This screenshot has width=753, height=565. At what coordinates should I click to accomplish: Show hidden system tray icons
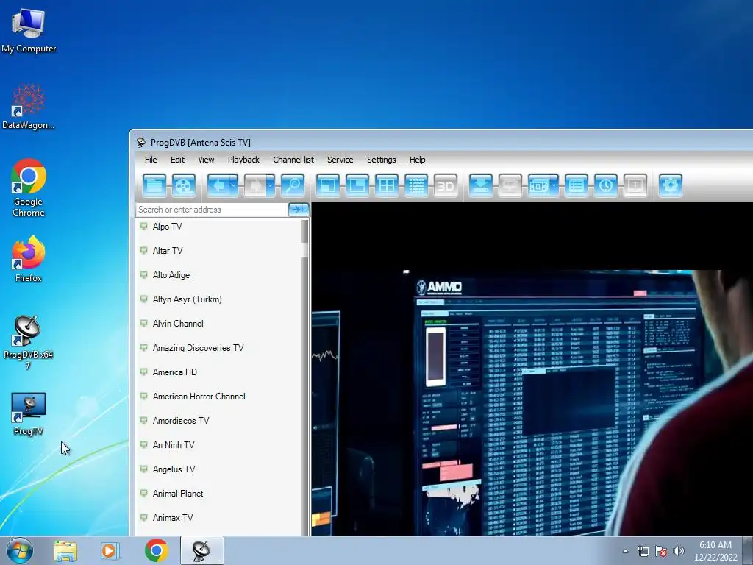[625, 551]
